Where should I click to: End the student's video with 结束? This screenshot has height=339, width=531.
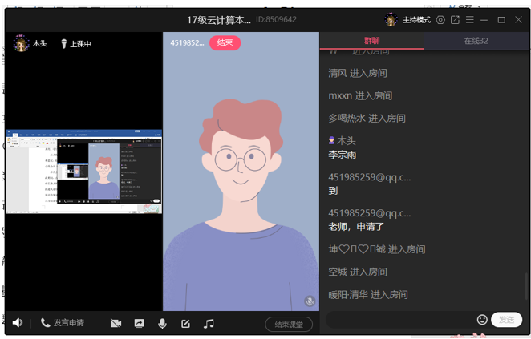tap(225, 43)
